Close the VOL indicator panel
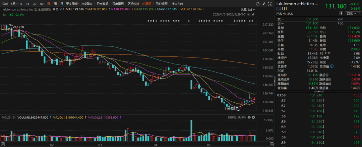 (253, 117)
